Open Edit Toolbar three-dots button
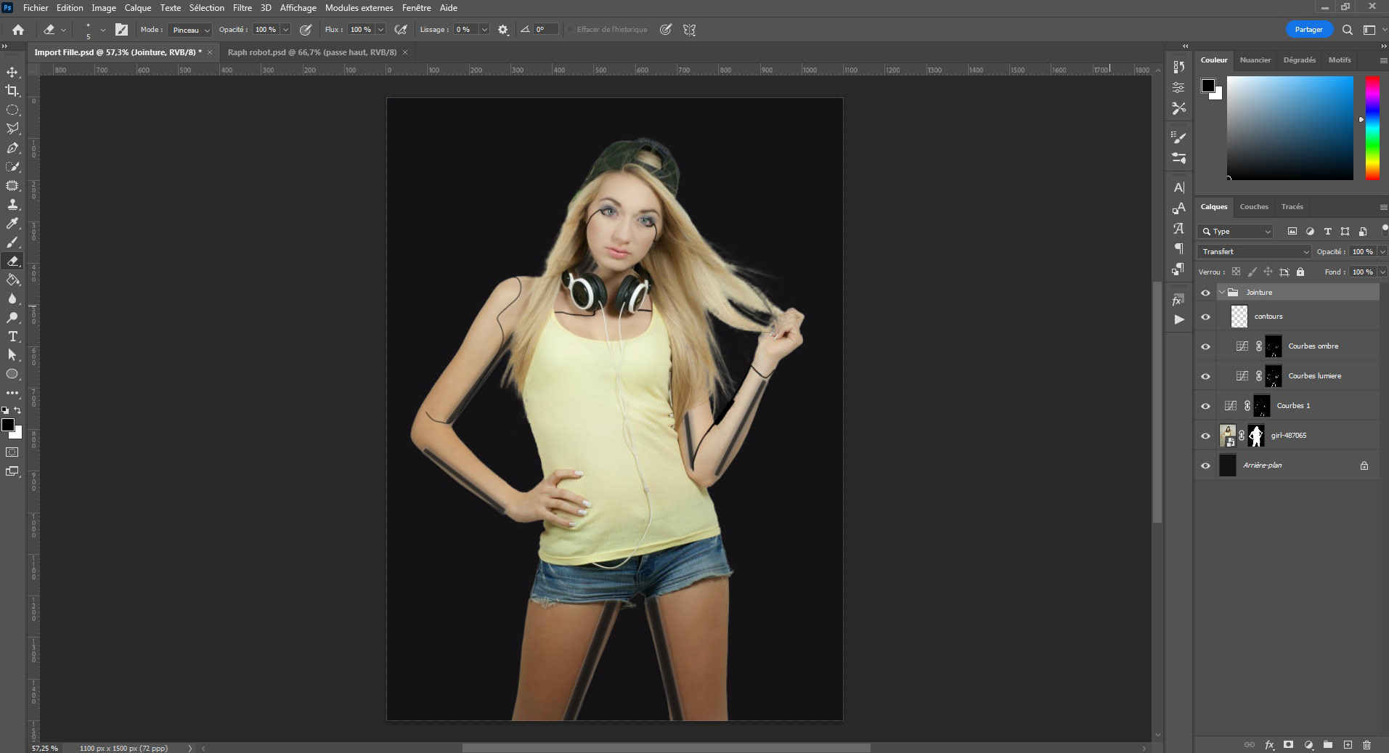1389x753 pixels. click(12, 393)
